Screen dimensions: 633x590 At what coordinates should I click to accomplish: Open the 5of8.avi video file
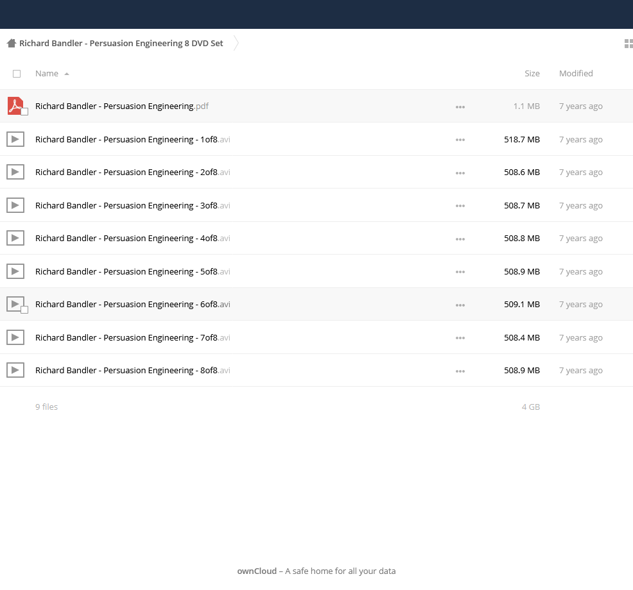pos(133,272)
